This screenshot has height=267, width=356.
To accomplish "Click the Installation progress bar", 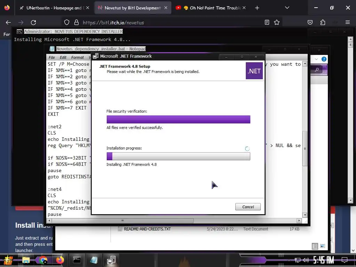I will (178, 156).
